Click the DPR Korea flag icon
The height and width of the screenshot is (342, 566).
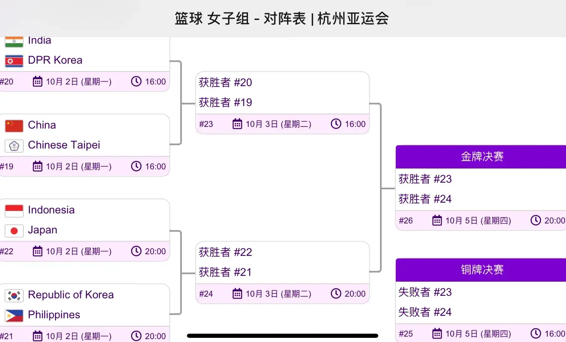[x=14, y=61]
